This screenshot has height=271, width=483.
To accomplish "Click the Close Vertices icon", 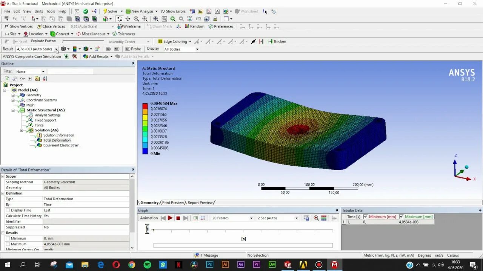I will 39,26.
